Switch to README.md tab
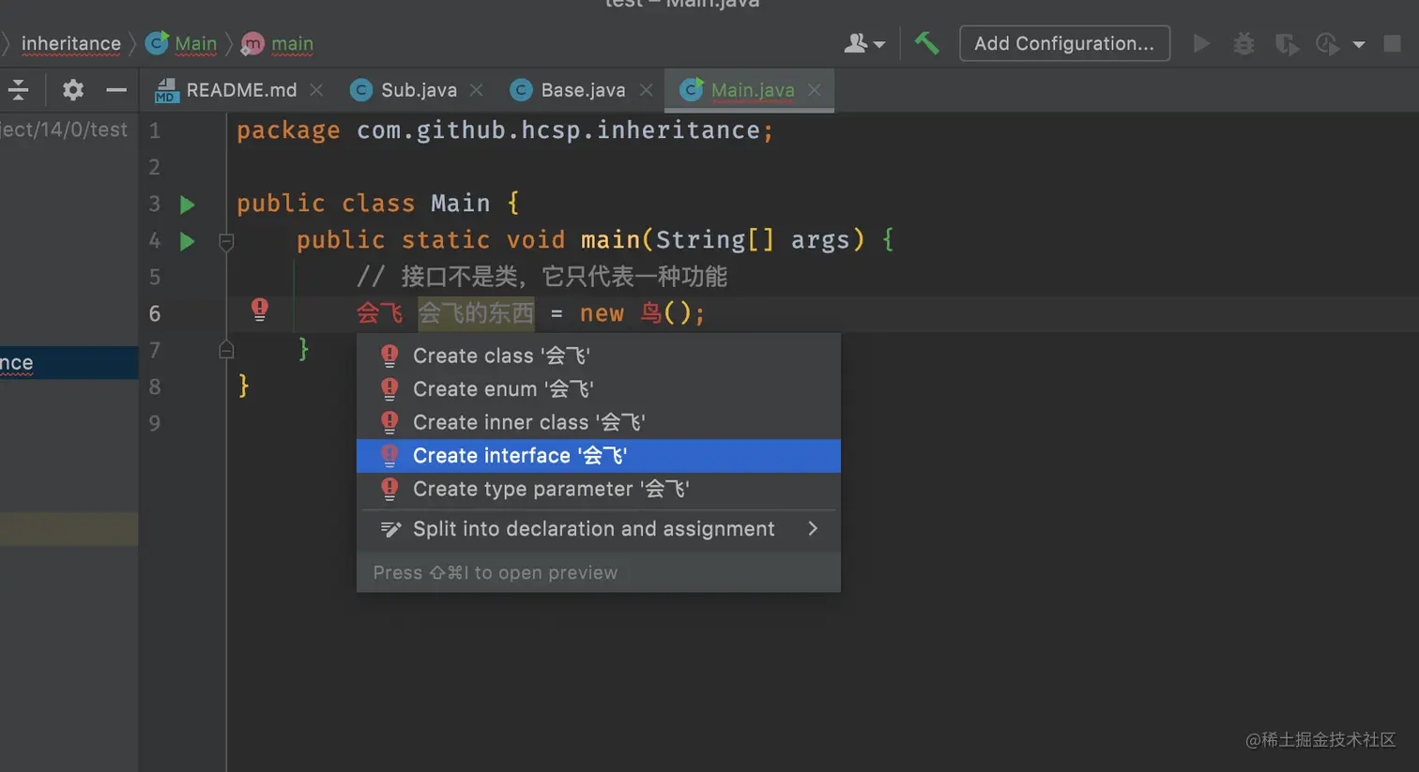The height and width of the screenshot is (772, 1419). [240, 90]
